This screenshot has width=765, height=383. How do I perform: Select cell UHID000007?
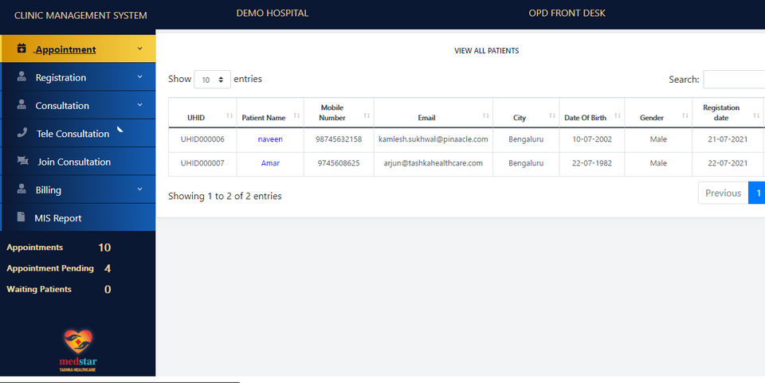pos(202,163)
